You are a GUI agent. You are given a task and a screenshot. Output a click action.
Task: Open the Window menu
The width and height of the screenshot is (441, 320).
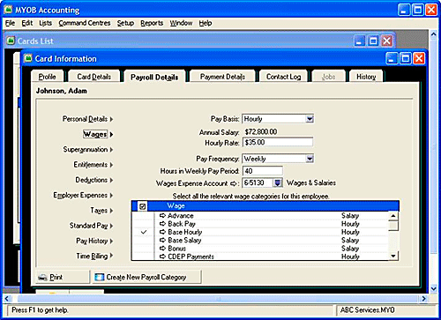click(x=181, y=23)
